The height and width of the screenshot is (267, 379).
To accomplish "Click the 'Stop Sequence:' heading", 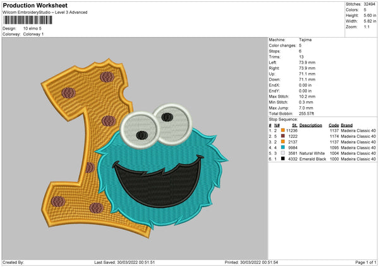I will click(283, 120).
